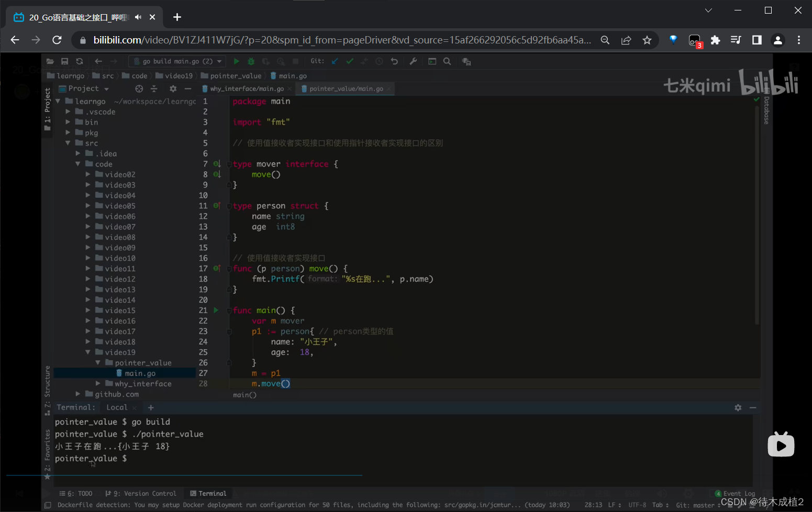Toggle the Chrome side panel
The width and height of the screenshot is (812, 512).
click(757, 40)
